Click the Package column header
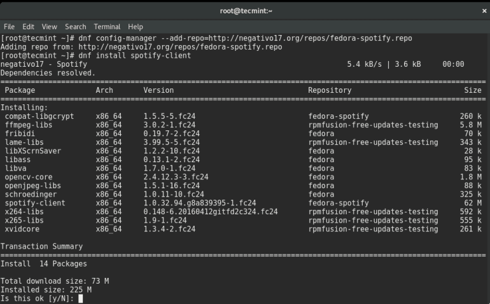Screen dimensions: 490x304 (x=20, y=90)
